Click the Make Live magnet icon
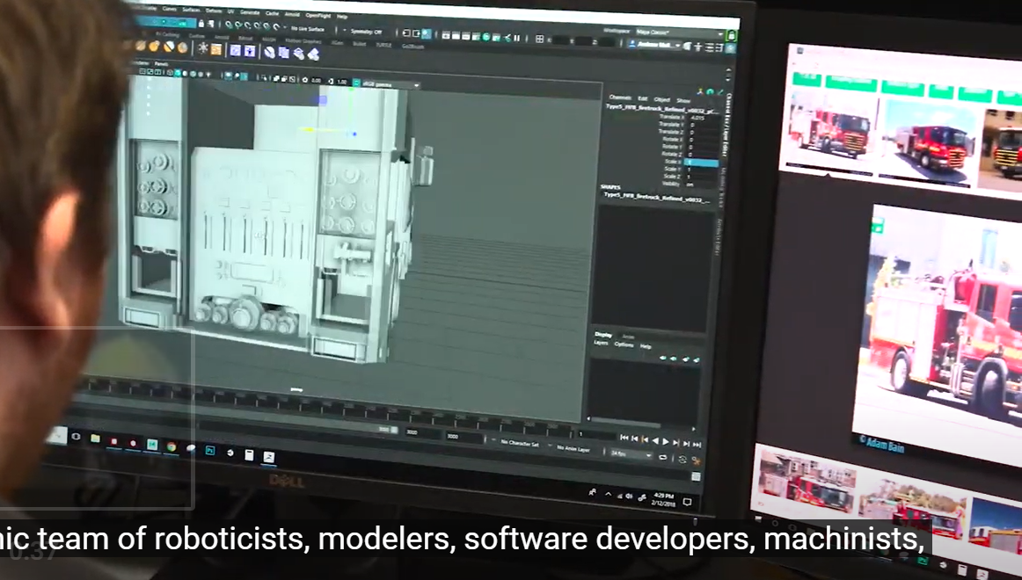The width and height of the screenshot is (1022, 580). [276, 26]
